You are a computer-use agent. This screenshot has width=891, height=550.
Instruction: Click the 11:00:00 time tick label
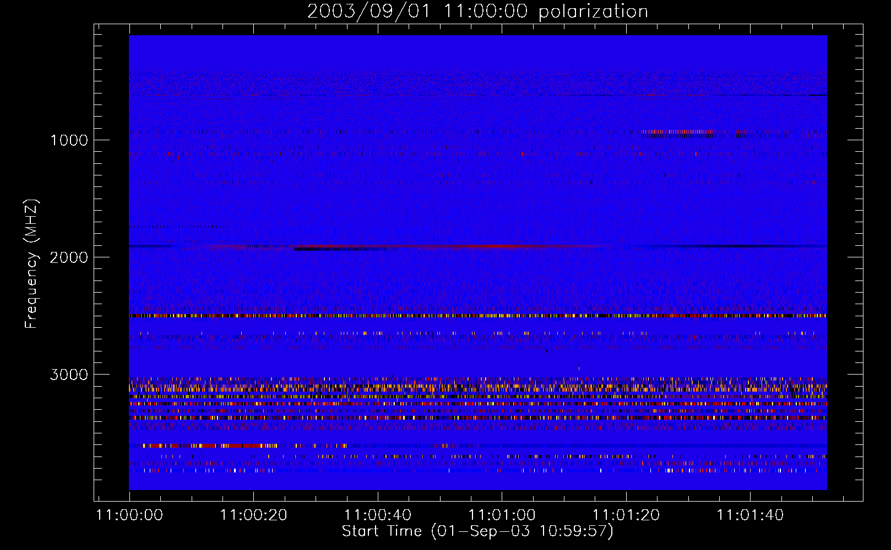pyautogui.click(x=129, y=515)
